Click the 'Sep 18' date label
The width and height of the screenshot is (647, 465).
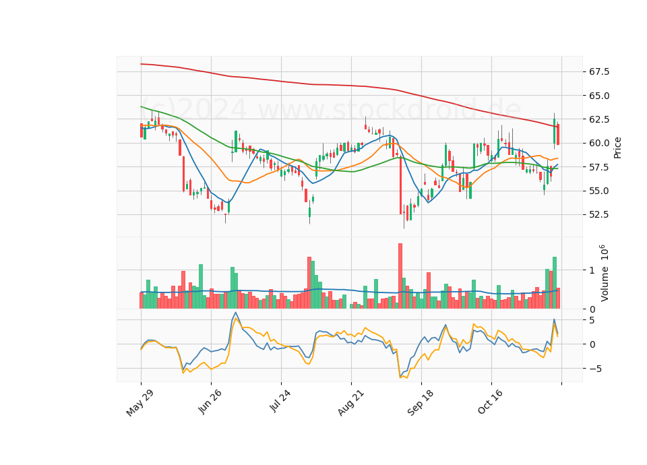(x=421, y=403)
